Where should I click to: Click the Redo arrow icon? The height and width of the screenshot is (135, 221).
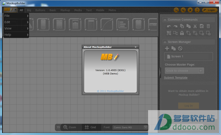point(175,26)
